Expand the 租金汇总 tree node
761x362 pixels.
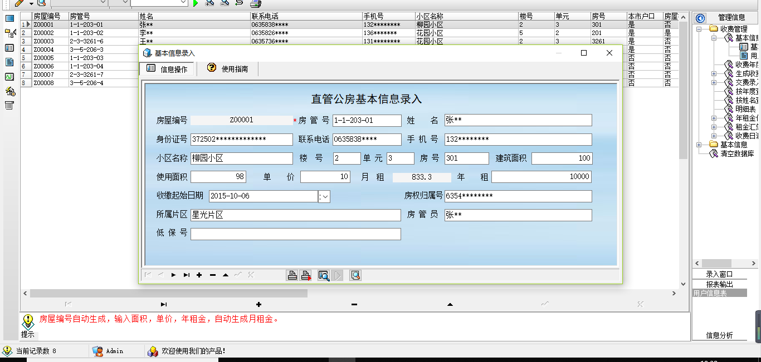pyautogui.click(x=714, y=127)
